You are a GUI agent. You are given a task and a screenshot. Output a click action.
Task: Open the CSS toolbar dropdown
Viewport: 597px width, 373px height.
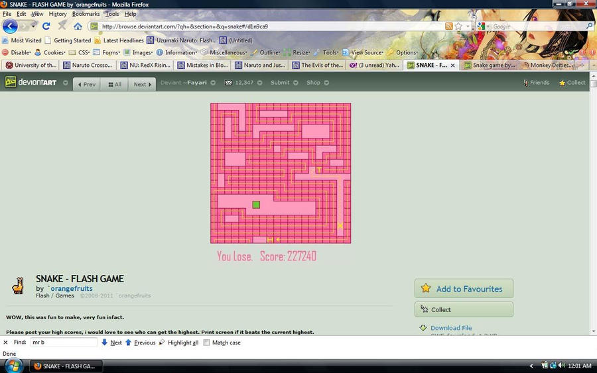point(79,52)
